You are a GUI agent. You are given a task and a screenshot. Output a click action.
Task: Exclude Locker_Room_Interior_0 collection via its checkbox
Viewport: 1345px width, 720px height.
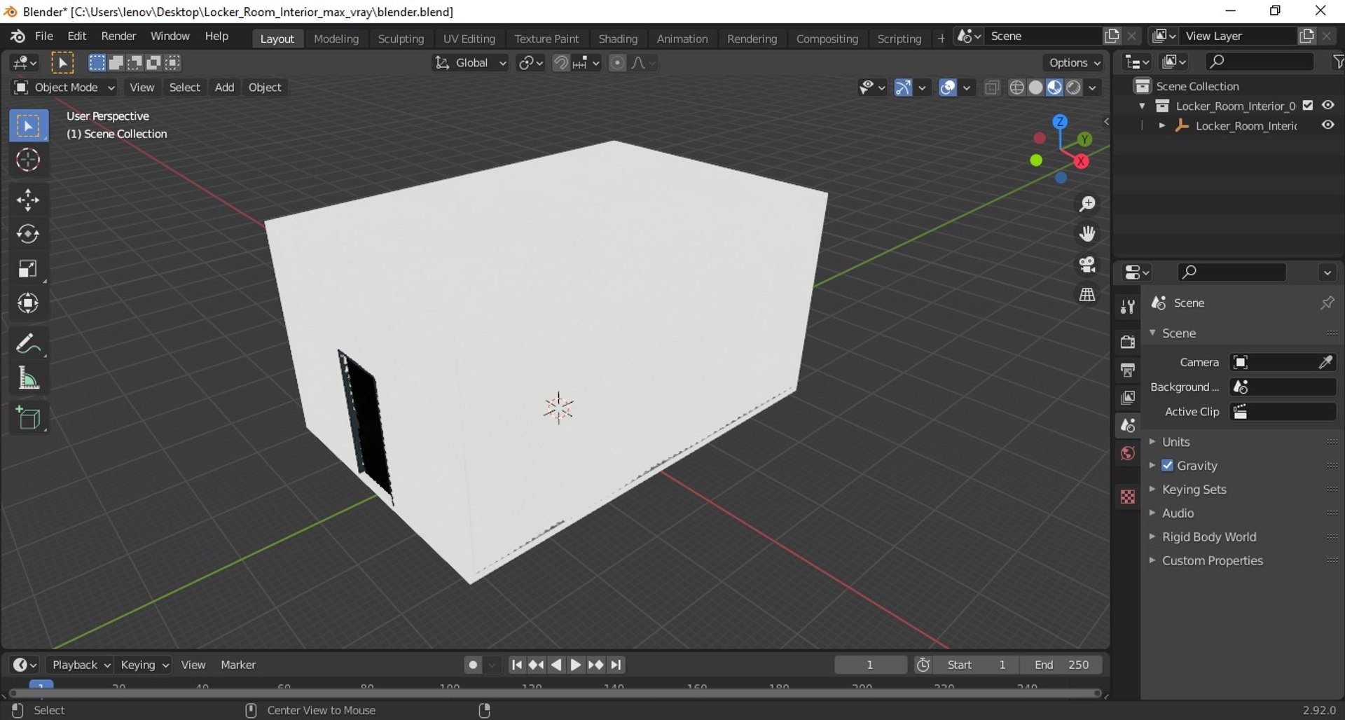tap(1308, 106)
